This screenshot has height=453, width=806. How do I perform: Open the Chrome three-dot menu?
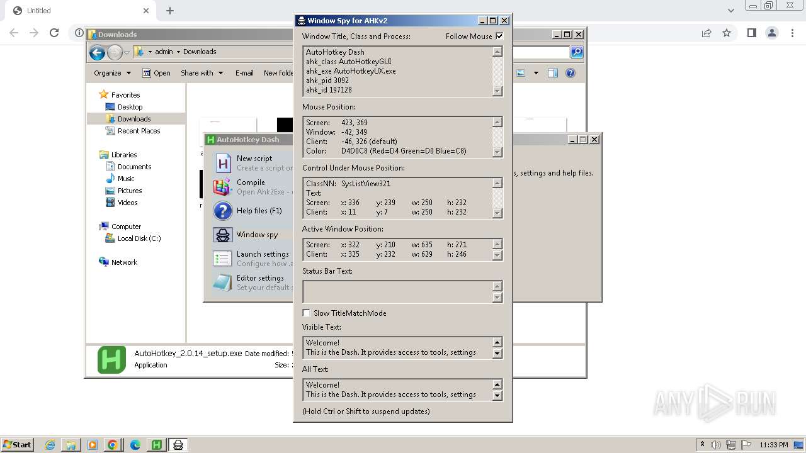tap(792, 33)
